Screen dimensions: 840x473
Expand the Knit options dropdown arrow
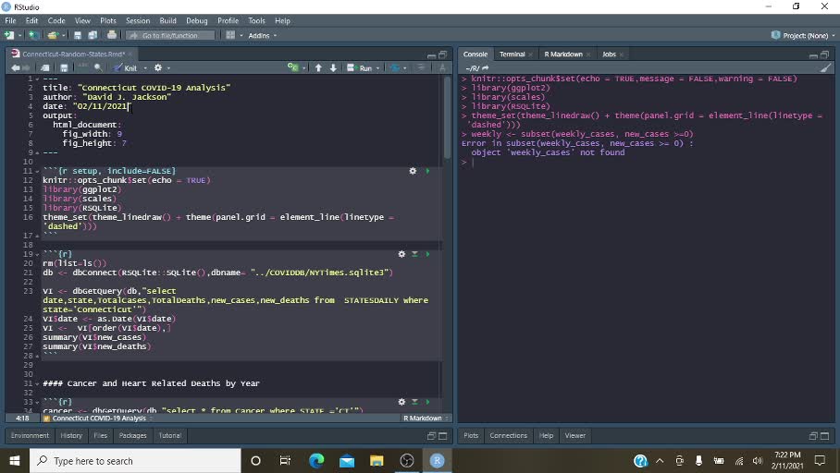tap(144, 68)
